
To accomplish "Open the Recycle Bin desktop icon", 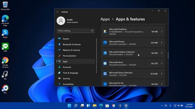I will click(x=5, y=6).
